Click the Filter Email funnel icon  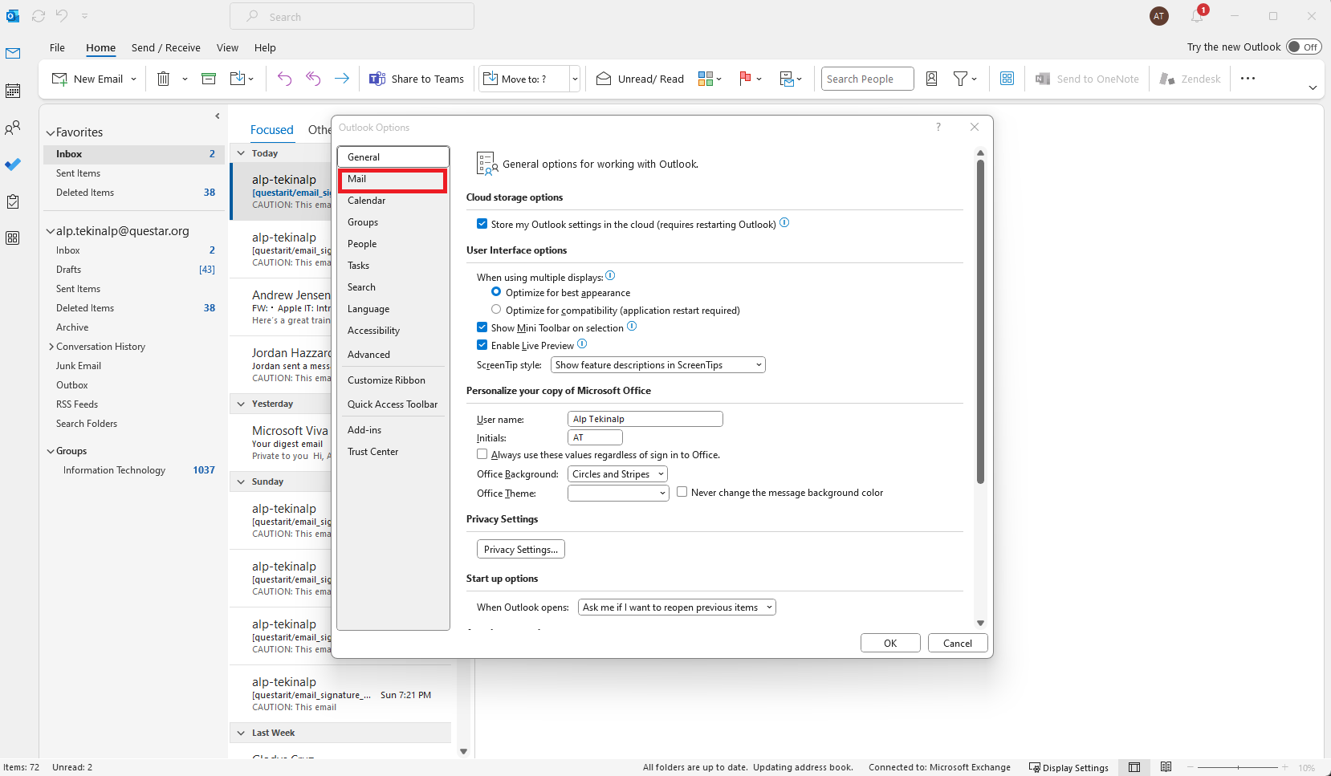(960, 79)
